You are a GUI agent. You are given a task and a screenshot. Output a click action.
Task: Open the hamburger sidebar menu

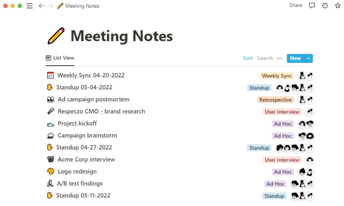pos(30,6)
